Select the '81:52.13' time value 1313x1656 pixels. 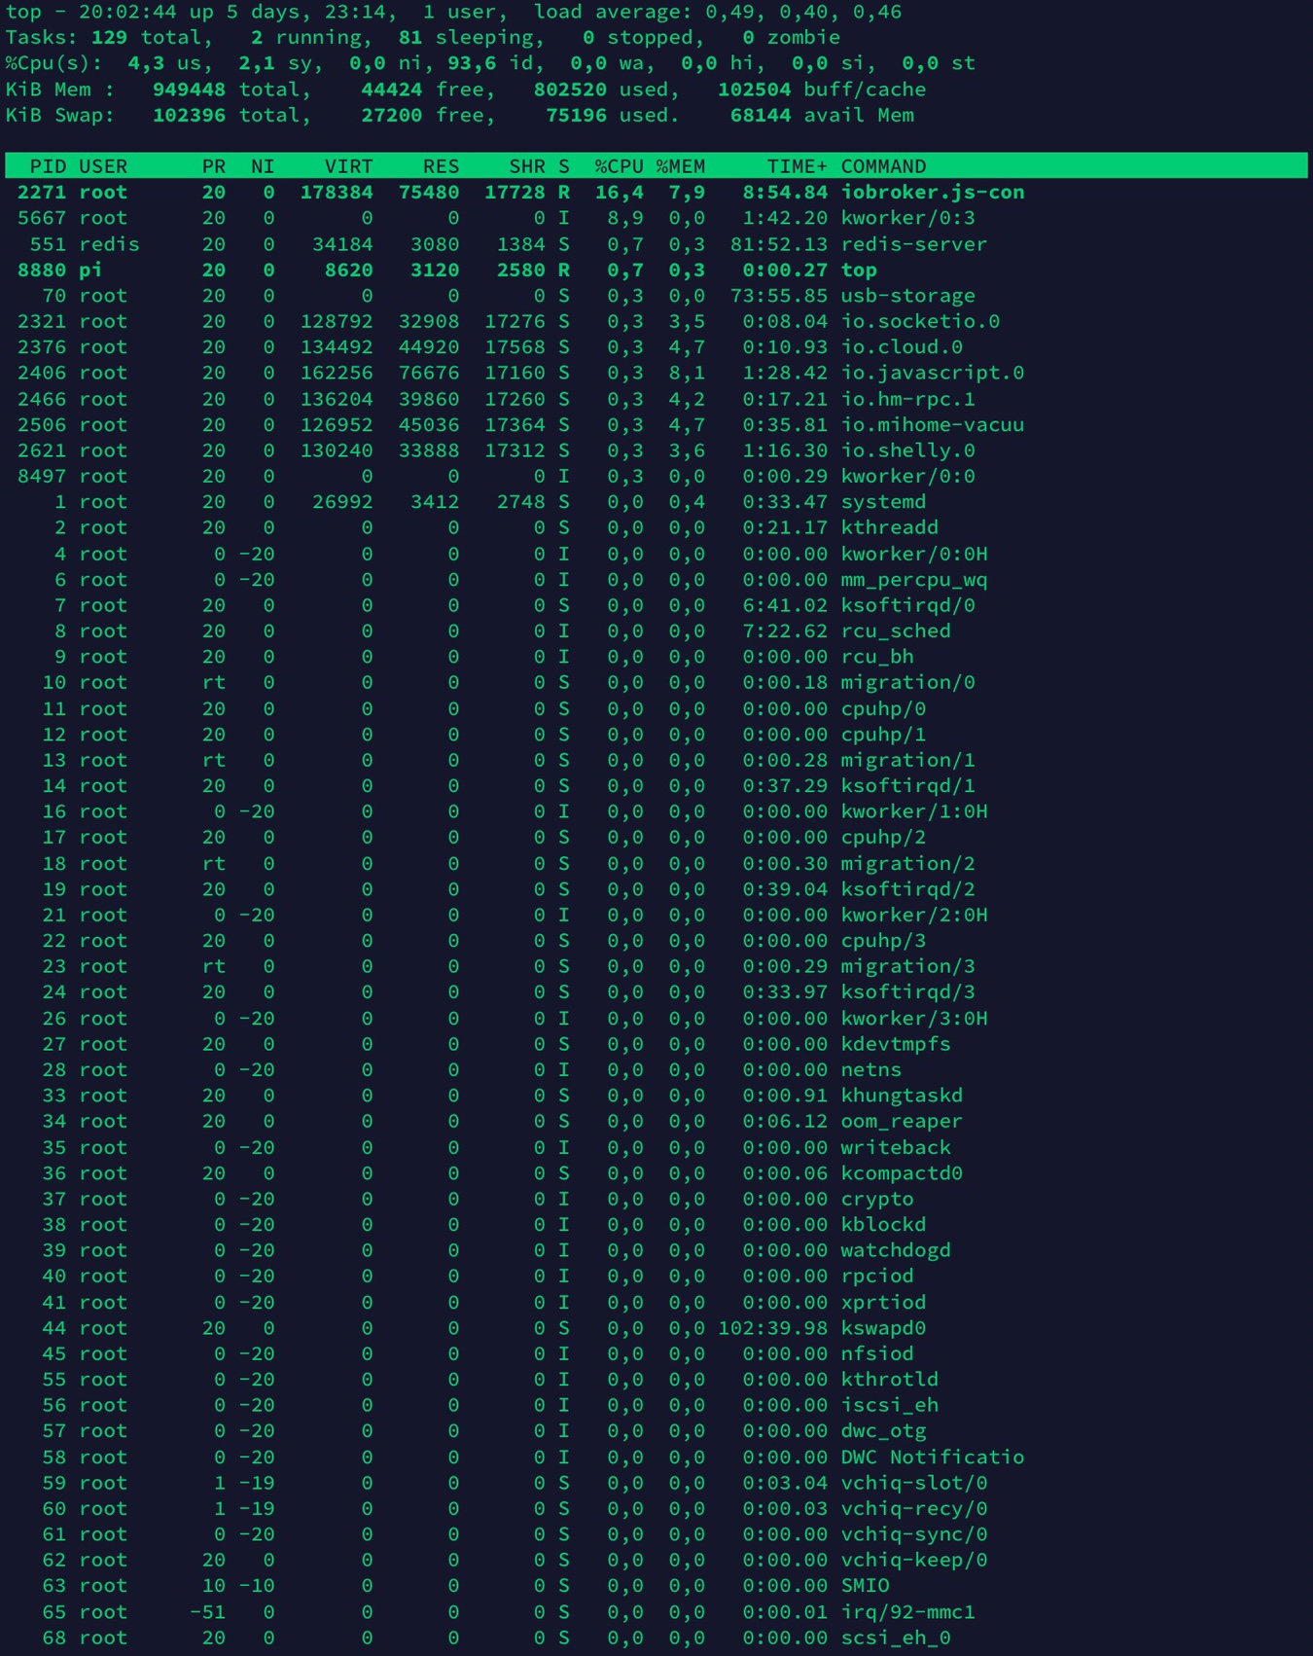pyautogui.click(x=779, y=244)
